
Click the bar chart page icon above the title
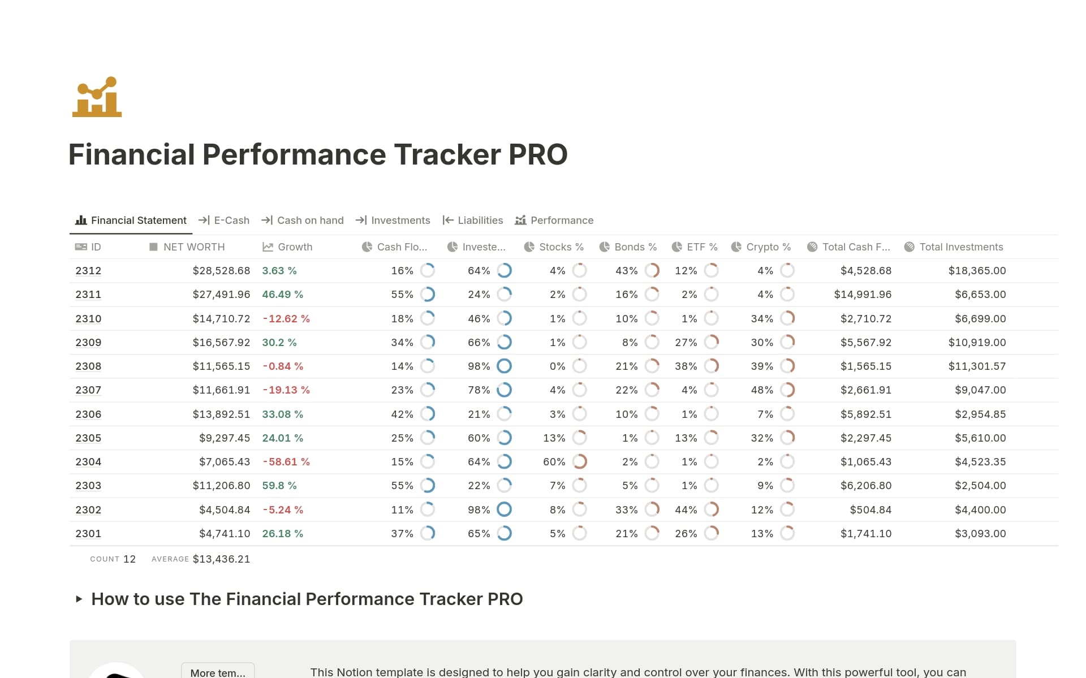pos(96,97)
